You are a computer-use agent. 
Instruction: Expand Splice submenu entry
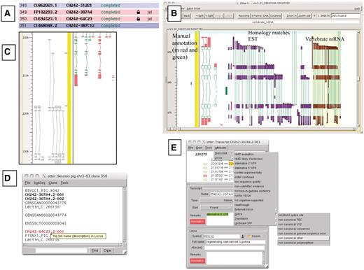coord(256,214)
